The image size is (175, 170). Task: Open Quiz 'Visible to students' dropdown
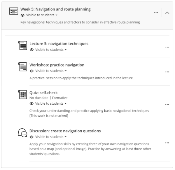(51, 104)
